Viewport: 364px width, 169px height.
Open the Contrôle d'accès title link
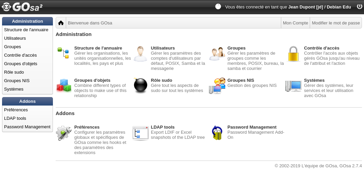coord(322,48)
